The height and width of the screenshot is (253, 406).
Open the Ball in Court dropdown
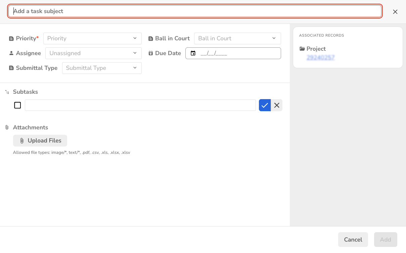(237, 38)
